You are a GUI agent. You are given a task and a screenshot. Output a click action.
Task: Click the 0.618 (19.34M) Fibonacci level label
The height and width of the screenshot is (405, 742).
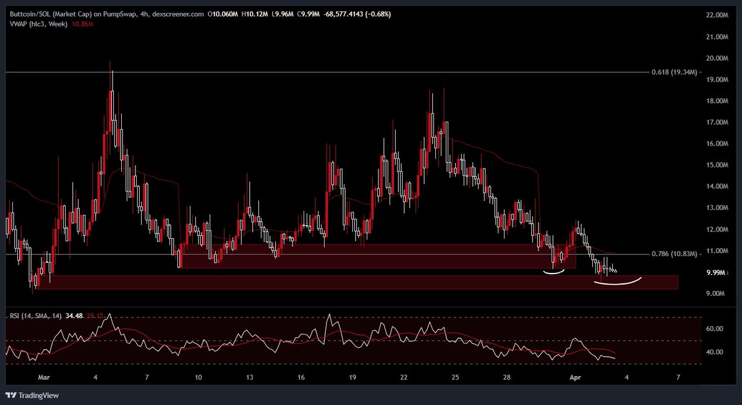click(673, 72)
